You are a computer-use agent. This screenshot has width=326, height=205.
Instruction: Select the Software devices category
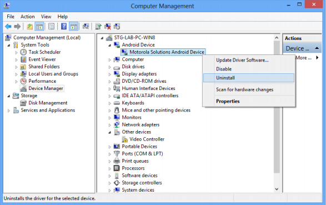[139, 175]
